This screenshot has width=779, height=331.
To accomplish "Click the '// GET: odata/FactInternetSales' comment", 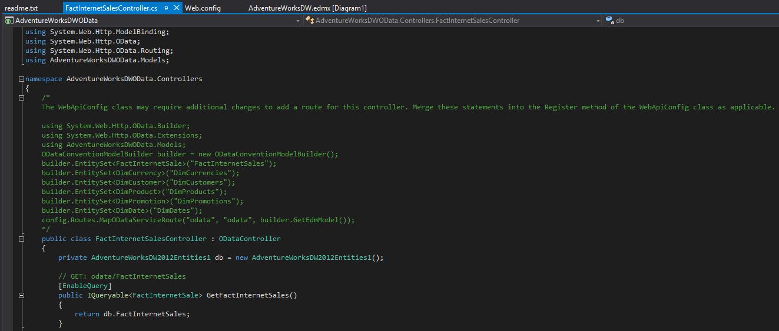I will tap(122, 276).
